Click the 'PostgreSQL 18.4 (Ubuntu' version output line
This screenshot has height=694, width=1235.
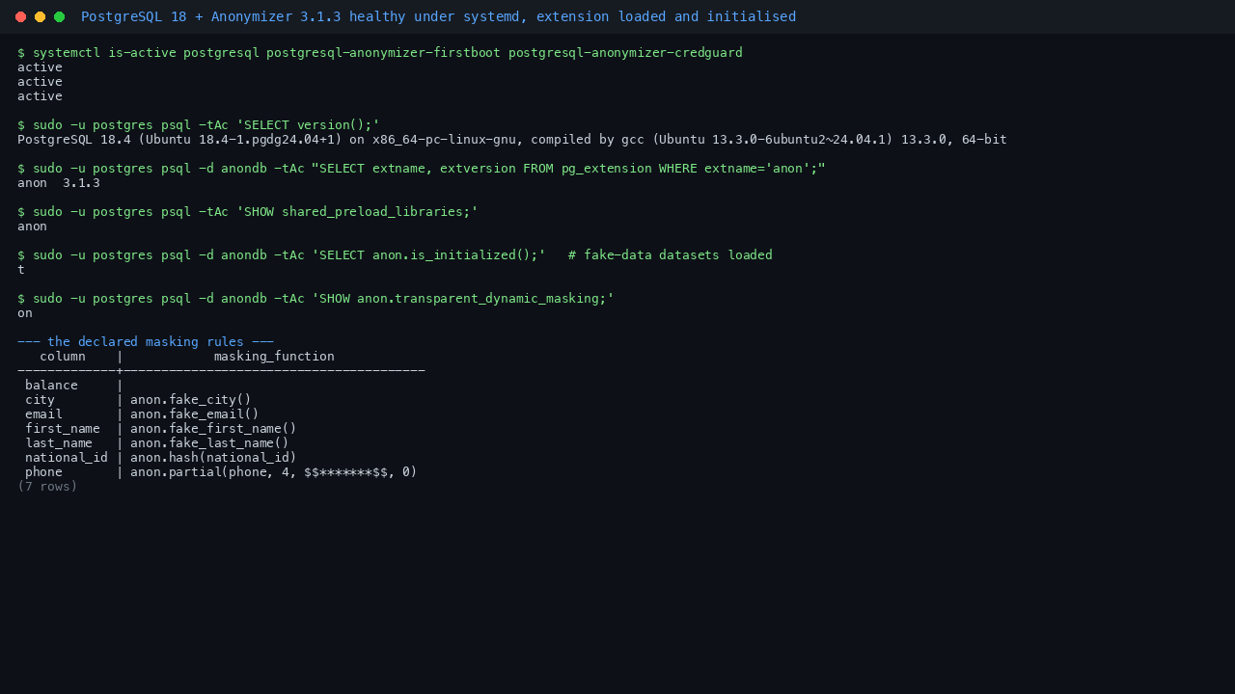click(512, 140)
